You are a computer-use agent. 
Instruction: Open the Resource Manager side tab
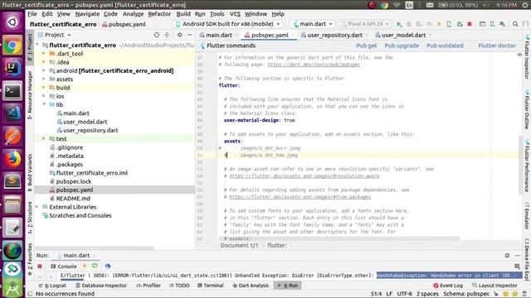(x=30, y=95)
